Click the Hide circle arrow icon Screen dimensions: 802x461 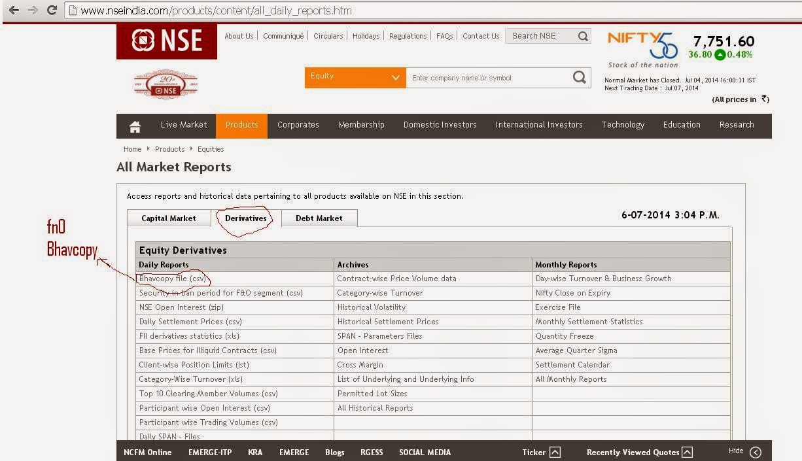click(756, 452)
